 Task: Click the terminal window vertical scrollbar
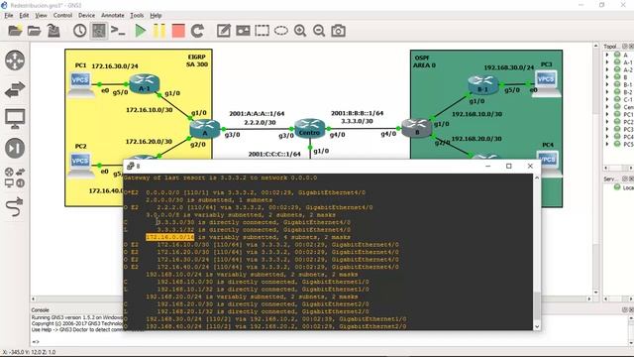(537, 253)
